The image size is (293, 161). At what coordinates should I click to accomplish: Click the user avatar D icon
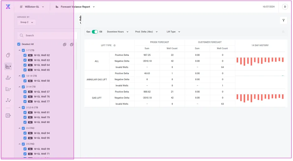(x=285, y=7)
